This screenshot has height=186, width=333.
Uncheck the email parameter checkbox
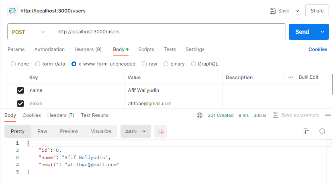20,104
